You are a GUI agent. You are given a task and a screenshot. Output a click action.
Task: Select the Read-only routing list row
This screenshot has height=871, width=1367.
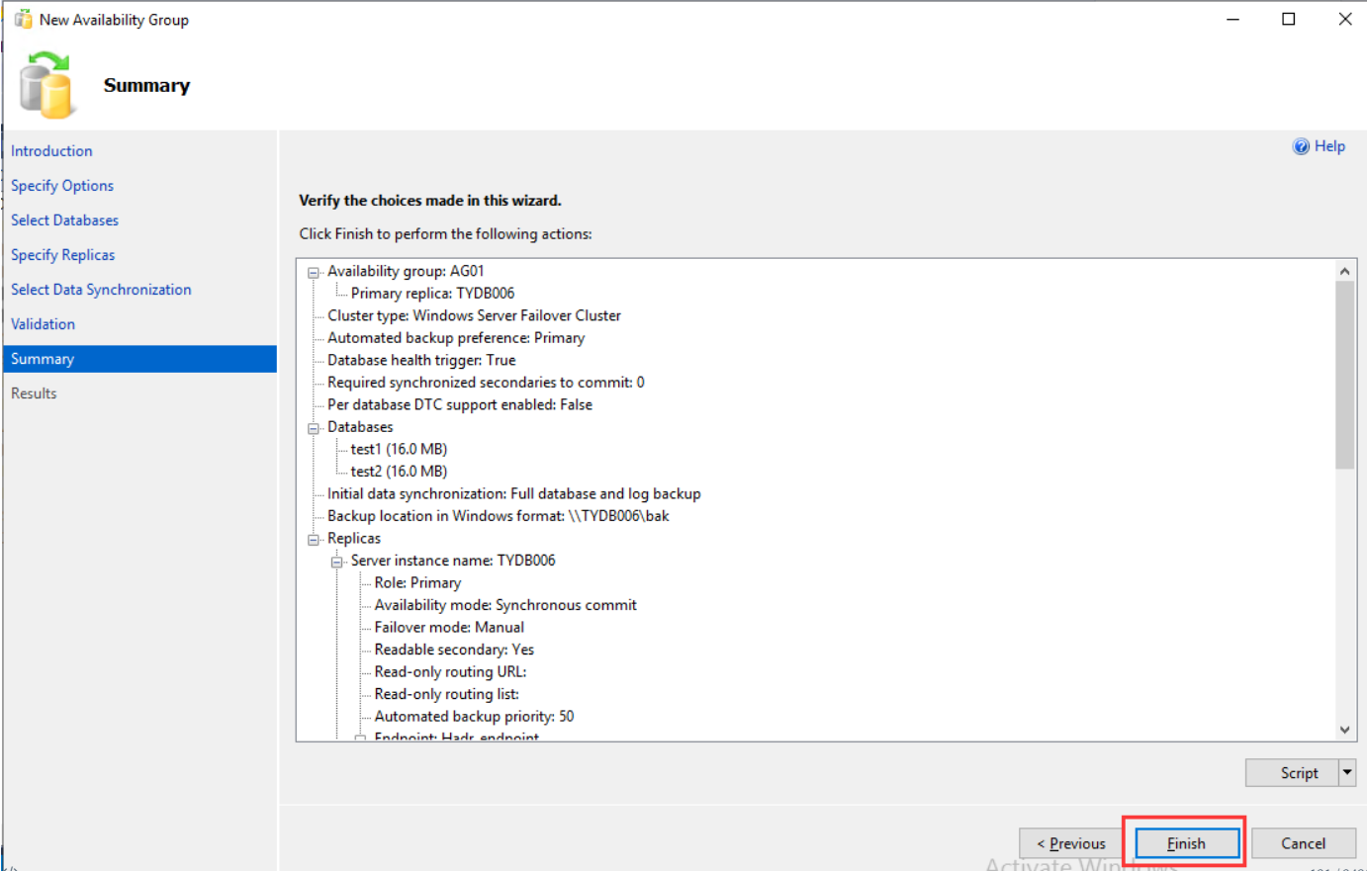[446, 693]
